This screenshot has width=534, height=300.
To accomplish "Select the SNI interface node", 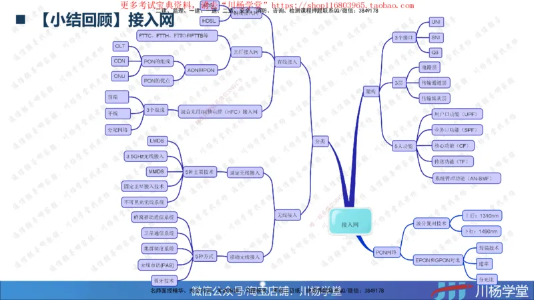I will click(x=436, y=37).
